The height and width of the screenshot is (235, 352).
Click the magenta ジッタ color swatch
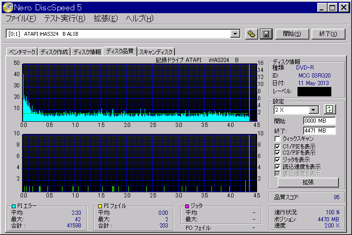pyautogui.click(x=187, y=206)
